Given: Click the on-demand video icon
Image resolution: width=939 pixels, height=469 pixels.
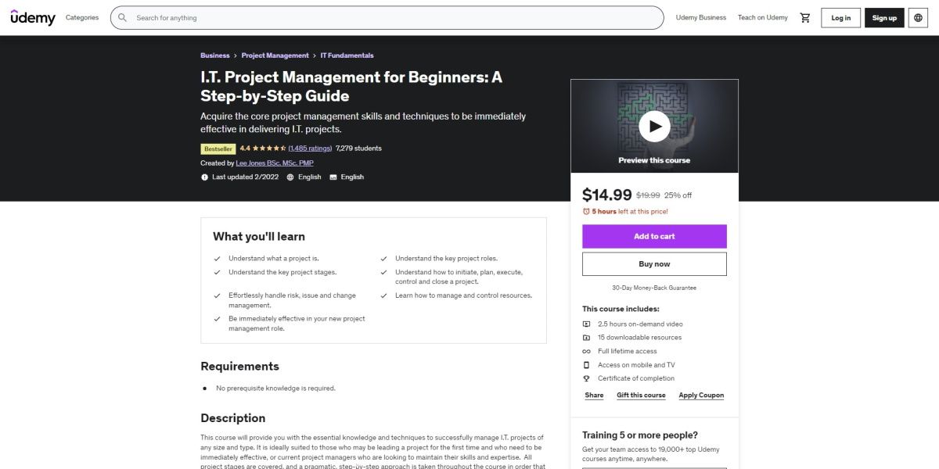Looking at the screenshot, I should [x=586, y=324].
